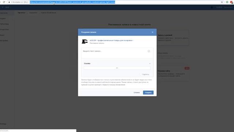Click the 'Новое объявление' breadcrumb
This screenshot has height=132, width=234.
coord(49,13)
